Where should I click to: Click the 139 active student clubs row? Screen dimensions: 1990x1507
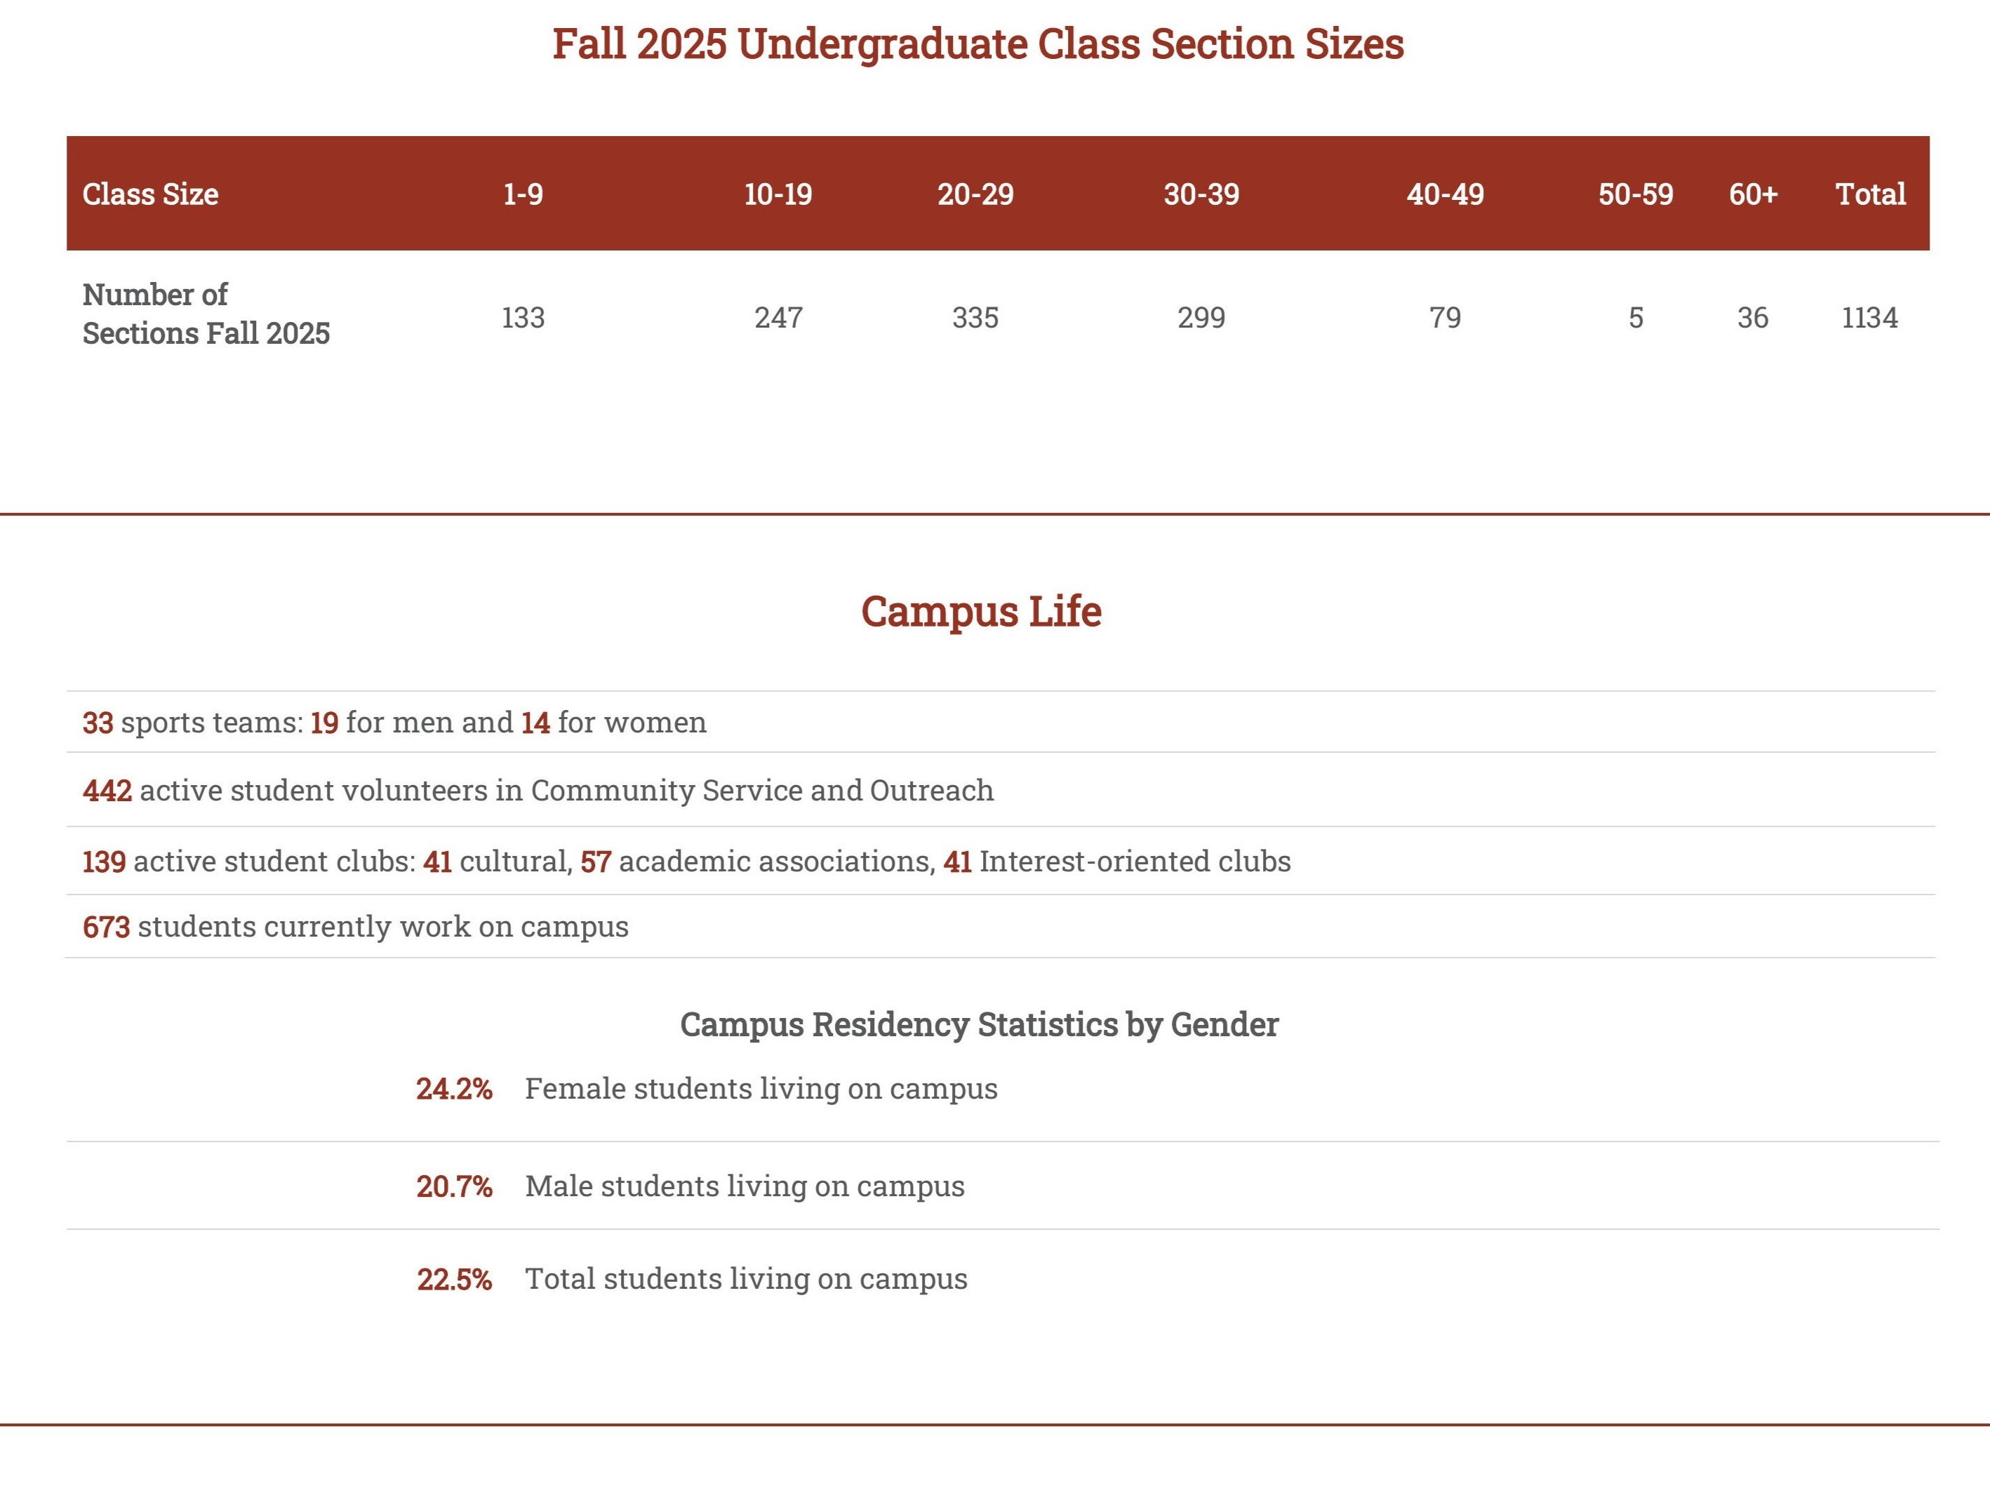(x=686, y=862)
